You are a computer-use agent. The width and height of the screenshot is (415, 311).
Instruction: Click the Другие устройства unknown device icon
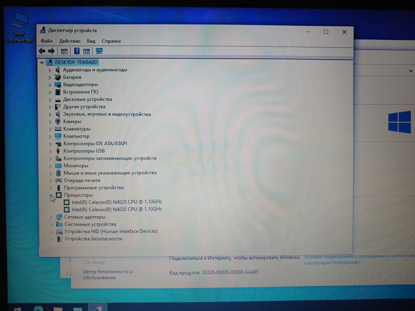click(x=58, y=107)
